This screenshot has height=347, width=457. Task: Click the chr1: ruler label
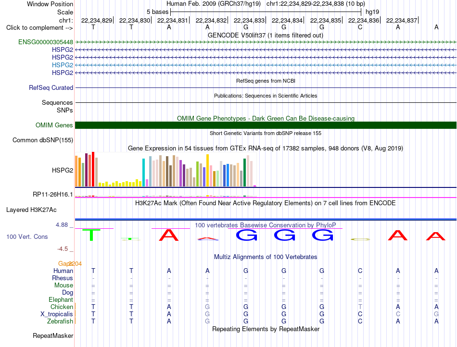pos(66,21)
